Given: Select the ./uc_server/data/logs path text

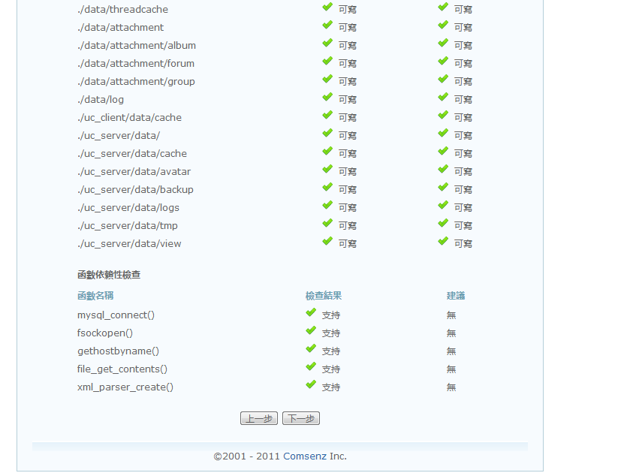Looking at the screenshot, I should coord(128,208).
